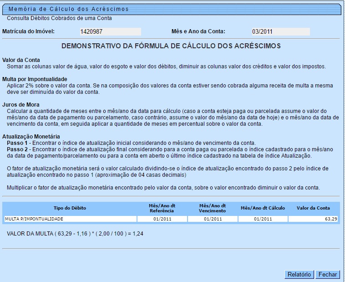Viewport: 345px width, 282px height.
Task: Click the Mês/Ano dt Cálculo column header
Action: coord(263,208)
